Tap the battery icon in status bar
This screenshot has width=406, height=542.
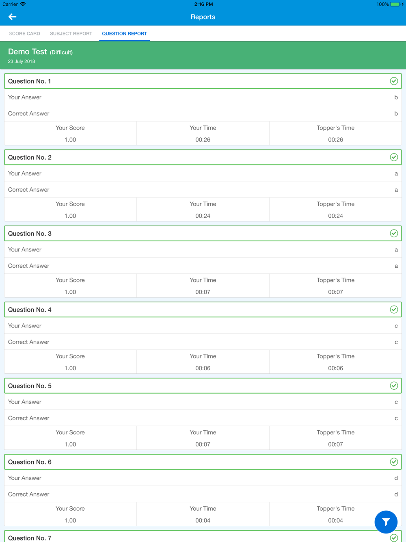(x=395, y=4)
